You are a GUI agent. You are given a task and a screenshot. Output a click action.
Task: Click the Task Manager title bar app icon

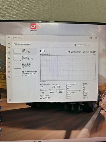9,38
